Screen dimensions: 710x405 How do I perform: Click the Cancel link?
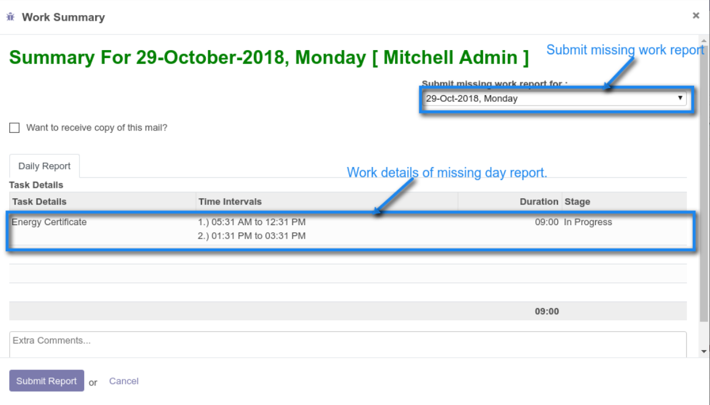click(123, 381)
